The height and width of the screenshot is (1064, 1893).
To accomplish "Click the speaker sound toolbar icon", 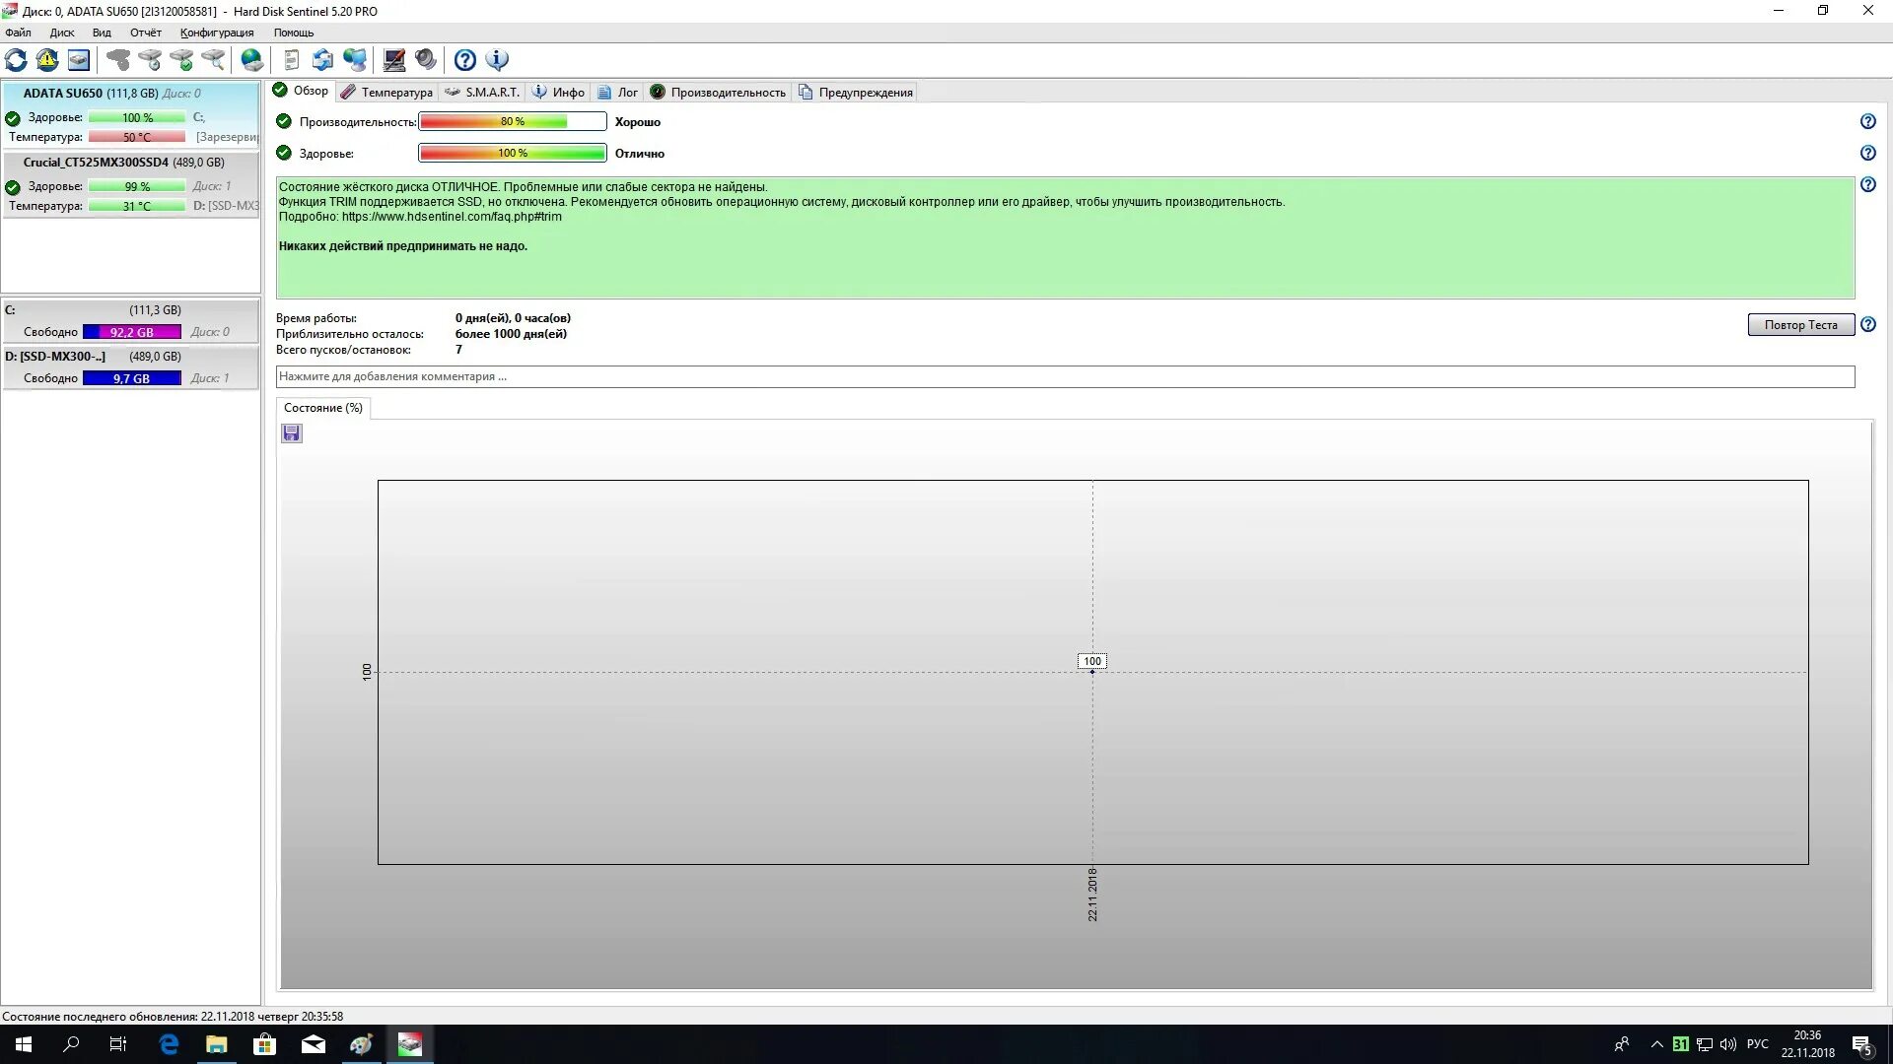I will click(x=426, y=60).
